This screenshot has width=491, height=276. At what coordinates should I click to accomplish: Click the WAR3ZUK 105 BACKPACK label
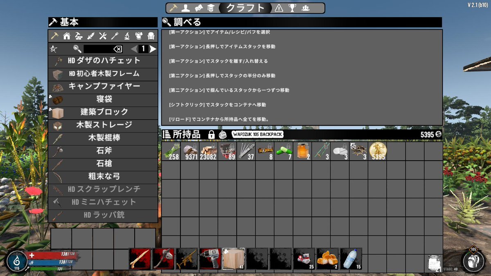point(257,135)
